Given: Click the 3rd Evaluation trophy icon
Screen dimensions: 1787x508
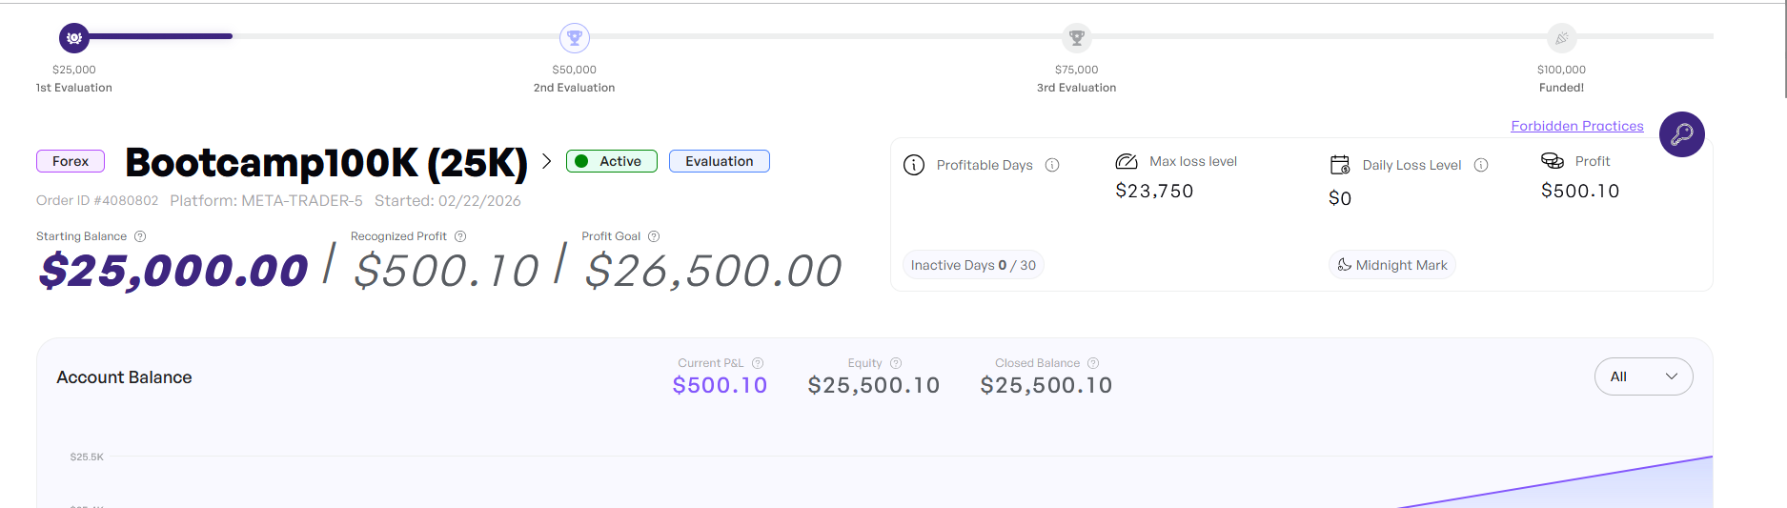Looking at the screenshot, I should coord(1076,38).
